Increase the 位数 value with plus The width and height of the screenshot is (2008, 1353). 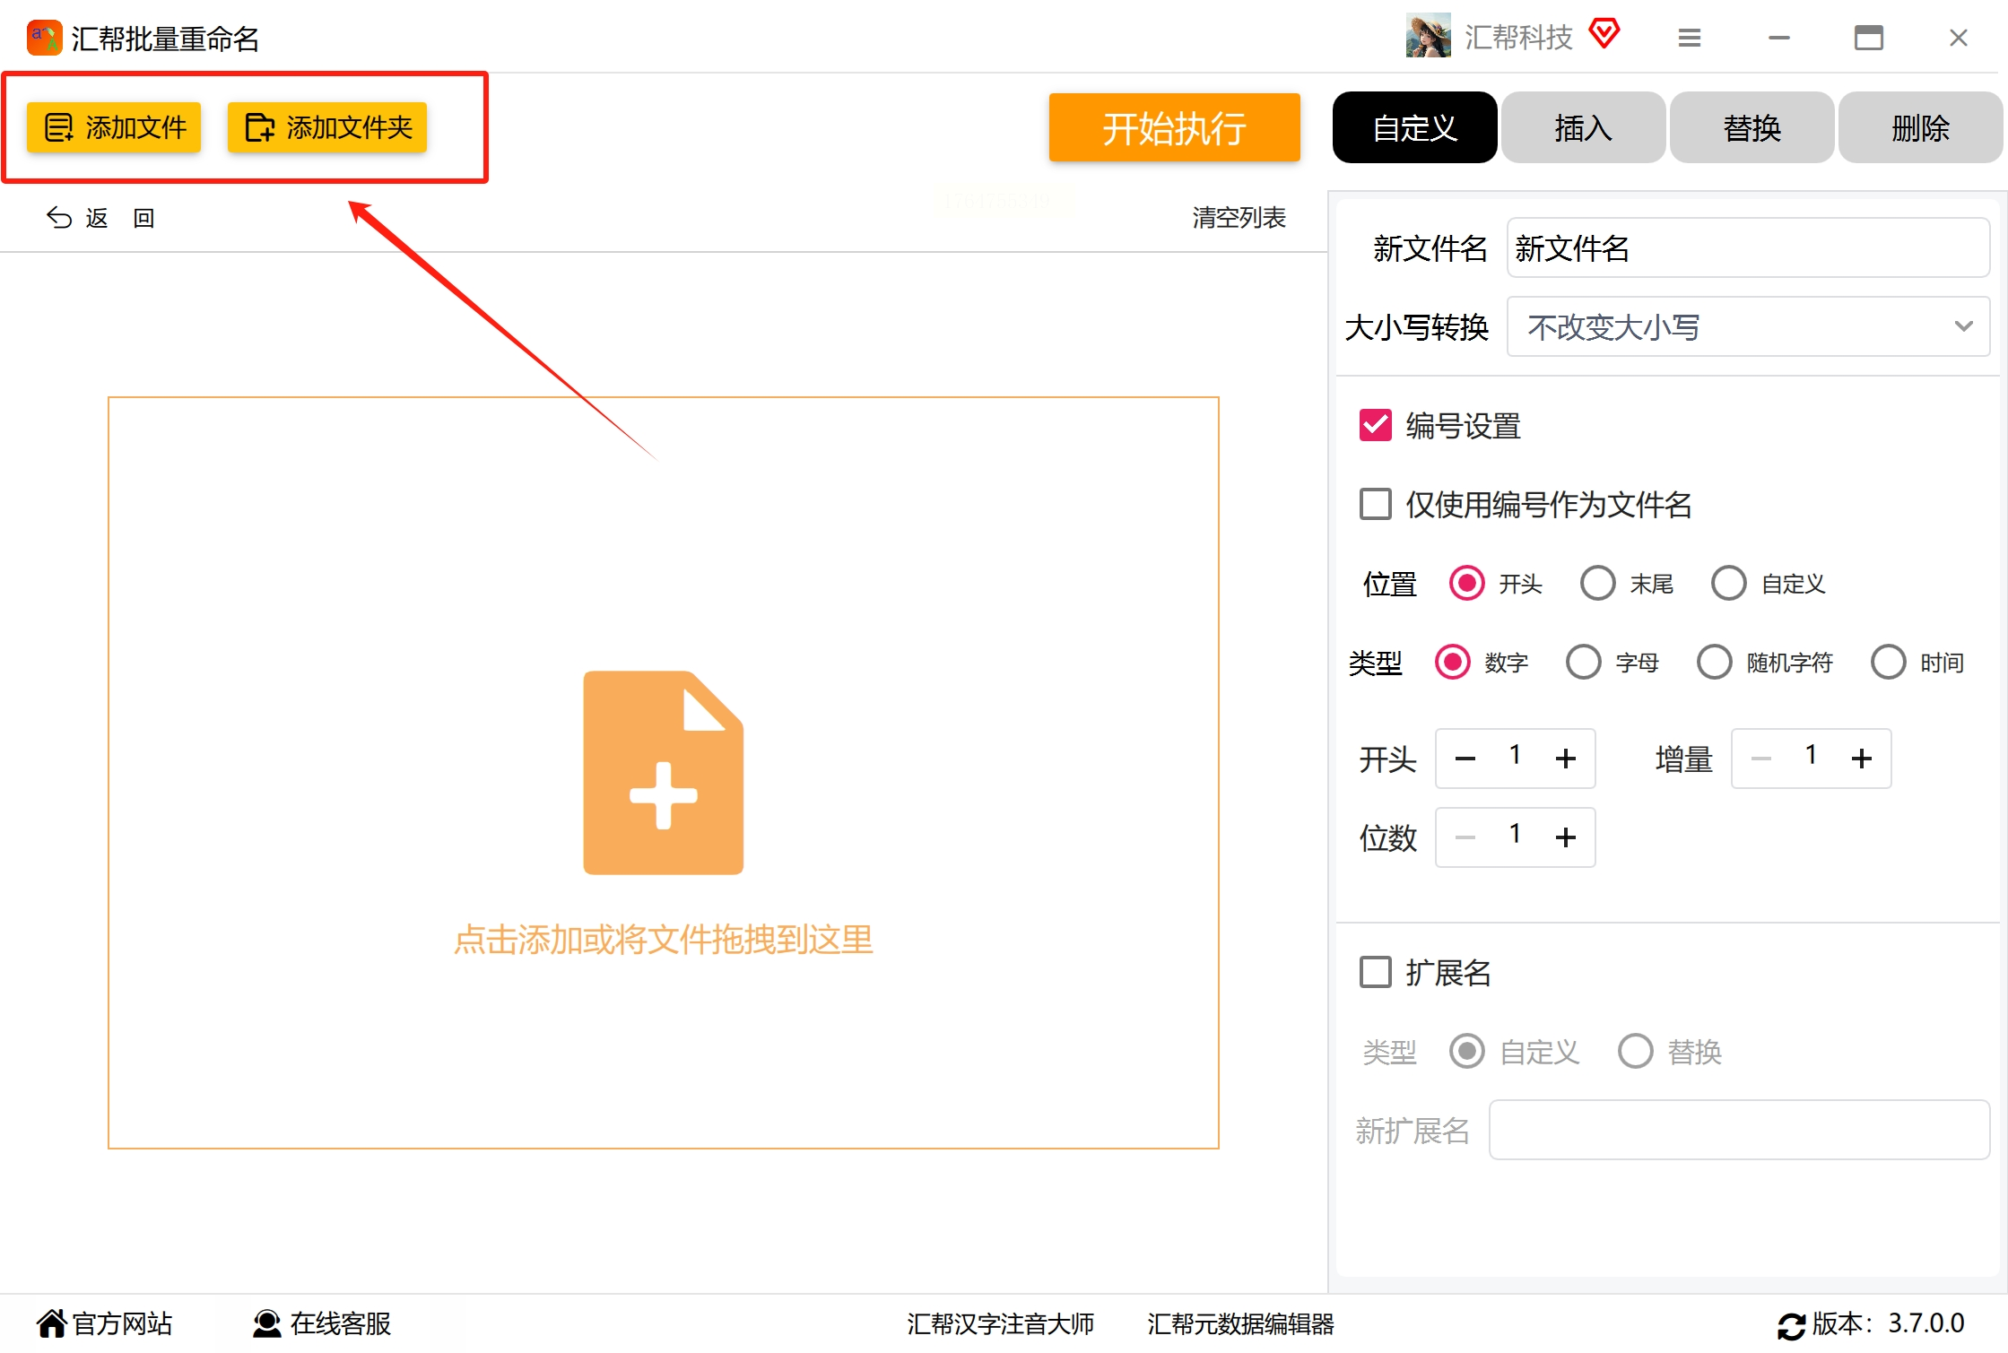click(1565, 837)
